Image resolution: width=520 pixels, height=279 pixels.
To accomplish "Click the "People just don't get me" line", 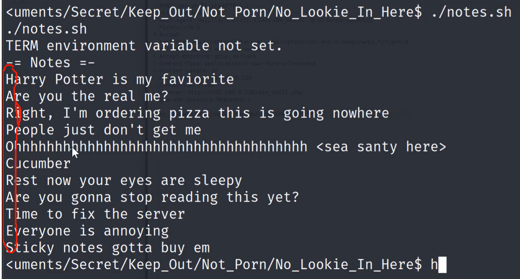I will pos(103,130).
